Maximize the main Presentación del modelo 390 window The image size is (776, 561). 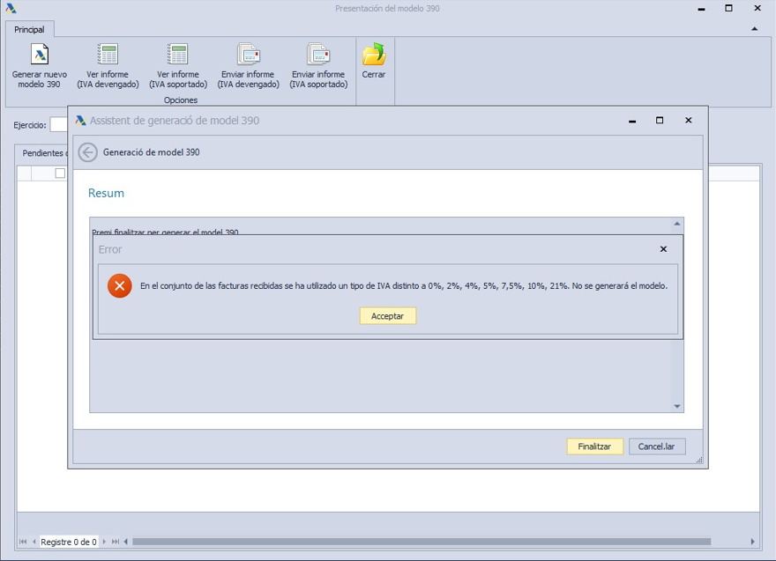coord(728,8)
